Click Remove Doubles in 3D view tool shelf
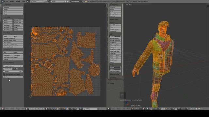 pos(115,71)
